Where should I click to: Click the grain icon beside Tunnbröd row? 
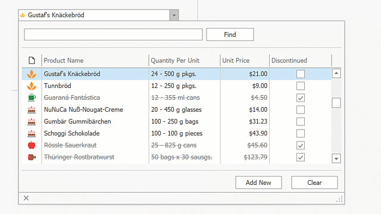32,86
